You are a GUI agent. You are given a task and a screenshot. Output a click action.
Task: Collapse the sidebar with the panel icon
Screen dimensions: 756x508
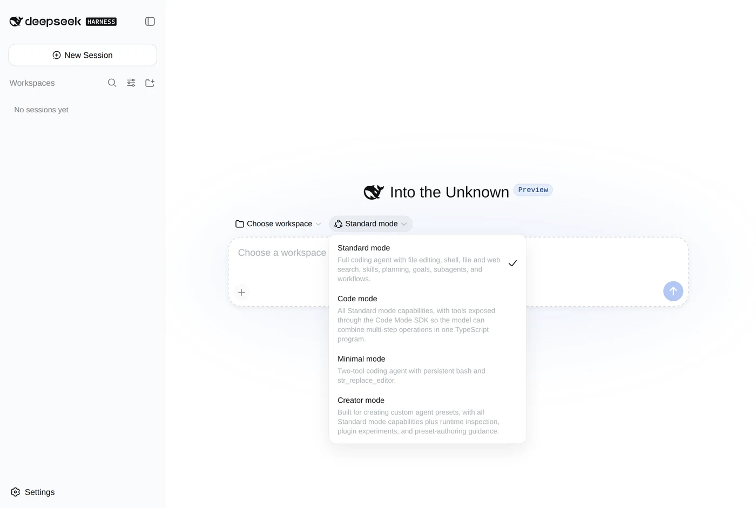pos(150,22)
